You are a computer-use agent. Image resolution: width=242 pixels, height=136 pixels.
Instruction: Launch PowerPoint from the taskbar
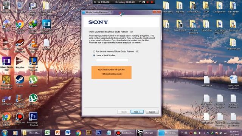(x=57, y=133)
